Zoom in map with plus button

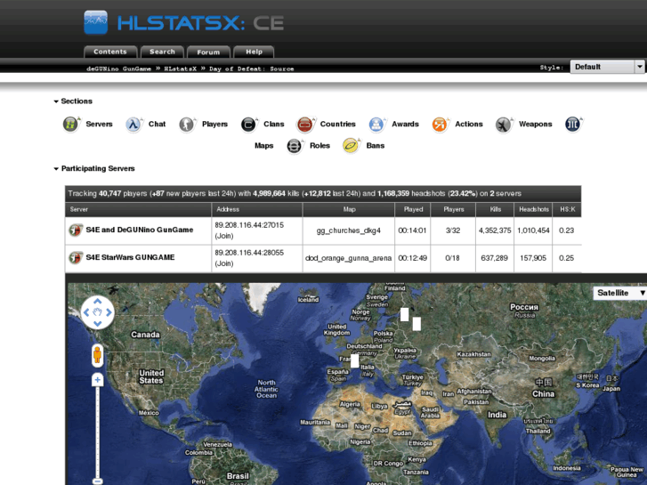tap(97, 380)
